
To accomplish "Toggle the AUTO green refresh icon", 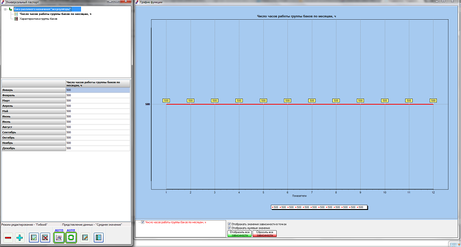I will pos(71,237).
